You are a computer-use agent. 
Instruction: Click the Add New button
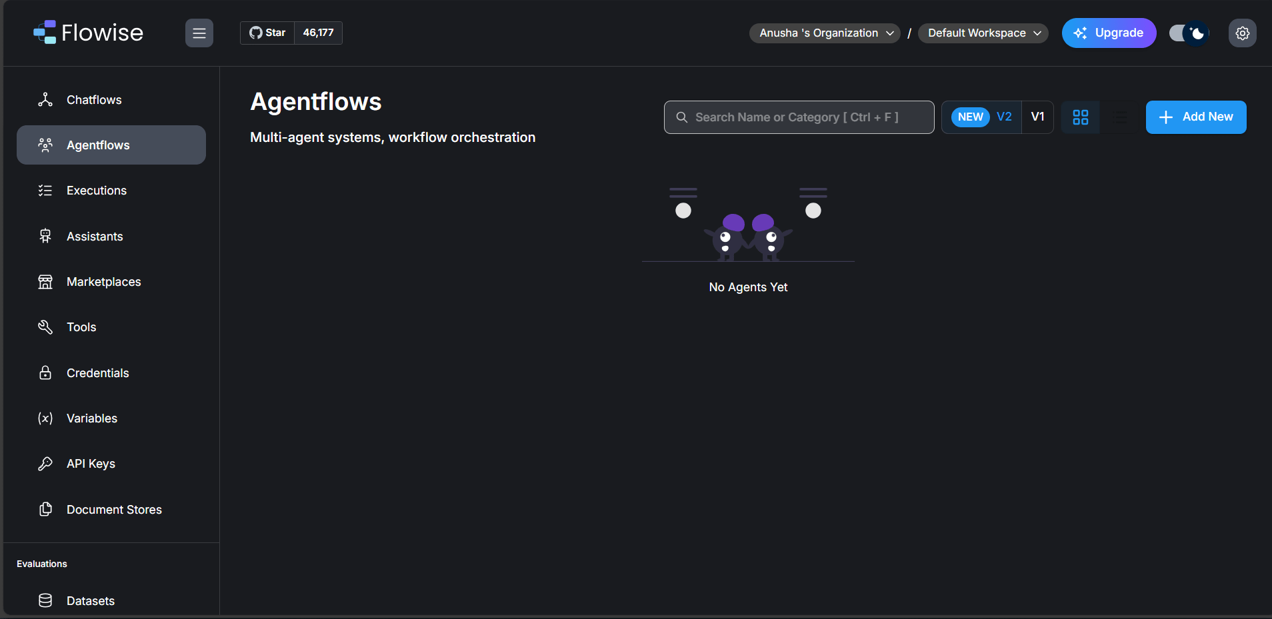coord(1195,117)
